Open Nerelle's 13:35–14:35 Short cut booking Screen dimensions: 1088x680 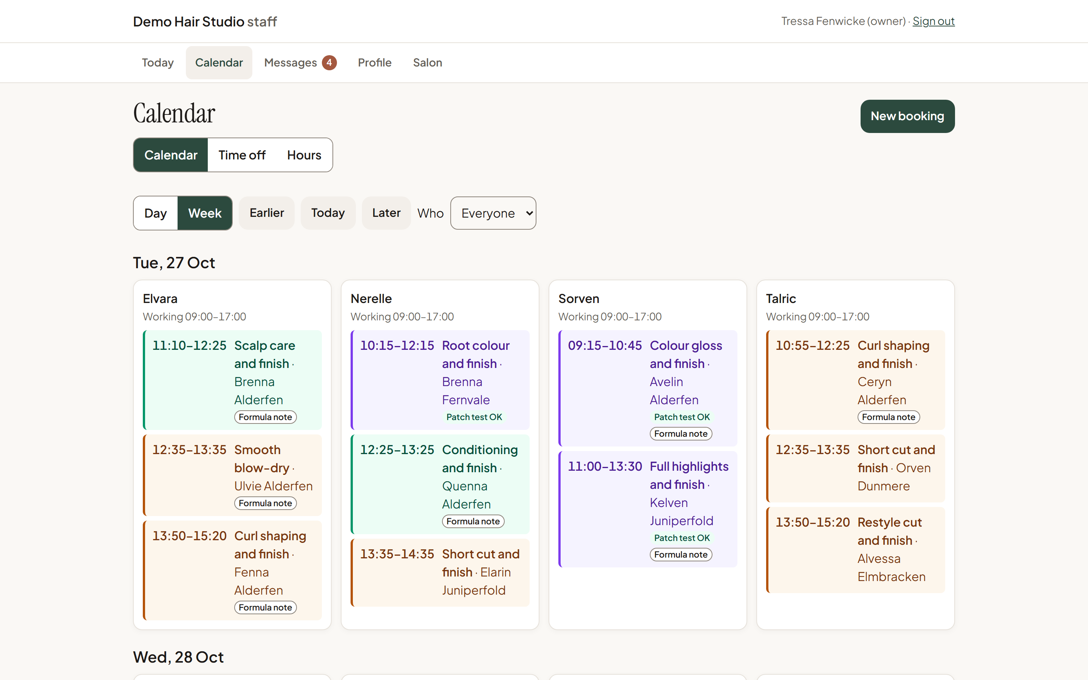[440, 573]
